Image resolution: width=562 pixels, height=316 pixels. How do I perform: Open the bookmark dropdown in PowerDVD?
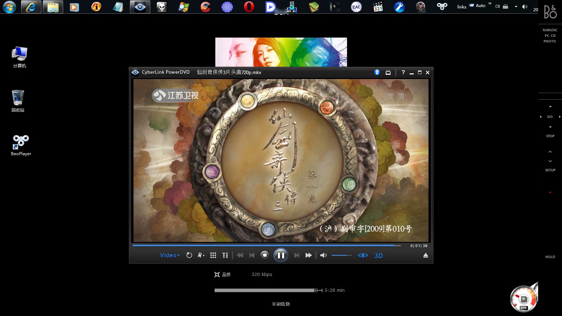coord(201,255)
